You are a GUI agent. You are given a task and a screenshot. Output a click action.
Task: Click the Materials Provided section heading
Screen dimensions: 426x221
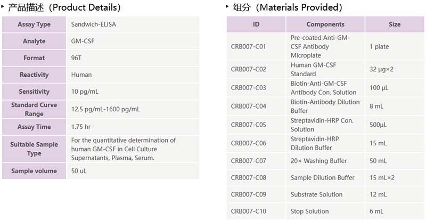click(x=288, y=7)
